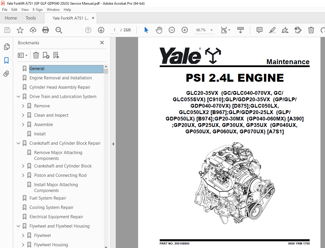
Task: Toggle the Bookmarks panel ribbon icon
Action: (6, 60)
